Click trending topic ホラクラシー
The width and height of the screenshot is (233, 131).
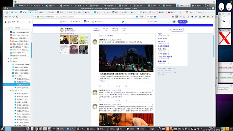click(x=162, y=39)
